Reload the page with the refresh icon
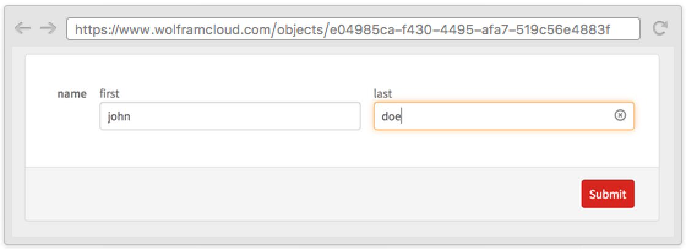This screenshot has height=250, width=686. tap(660, 28)
